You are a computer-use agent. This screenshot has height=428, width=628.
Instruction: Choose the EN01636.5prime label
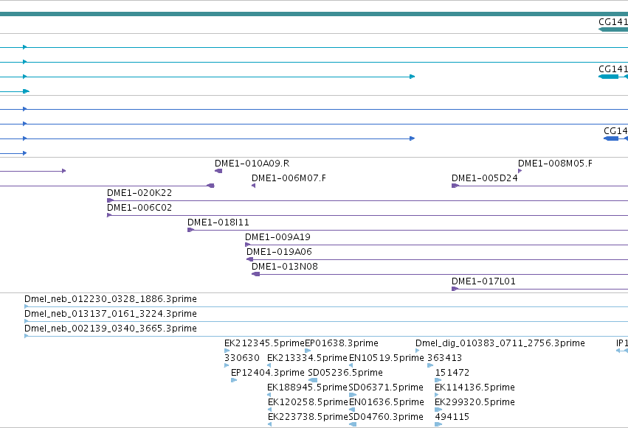[387, 403]
